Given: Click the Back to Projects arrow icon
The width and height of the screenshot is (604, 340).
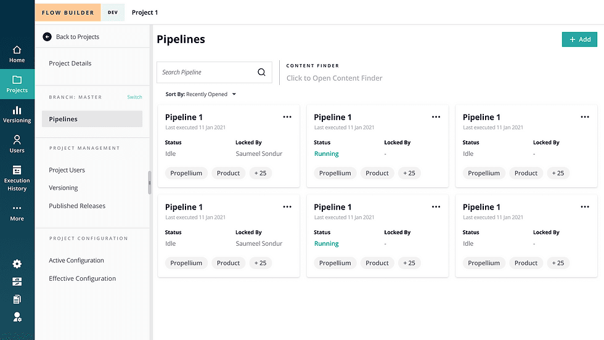Looking at the screenshot, I should [x=47, y=37].
